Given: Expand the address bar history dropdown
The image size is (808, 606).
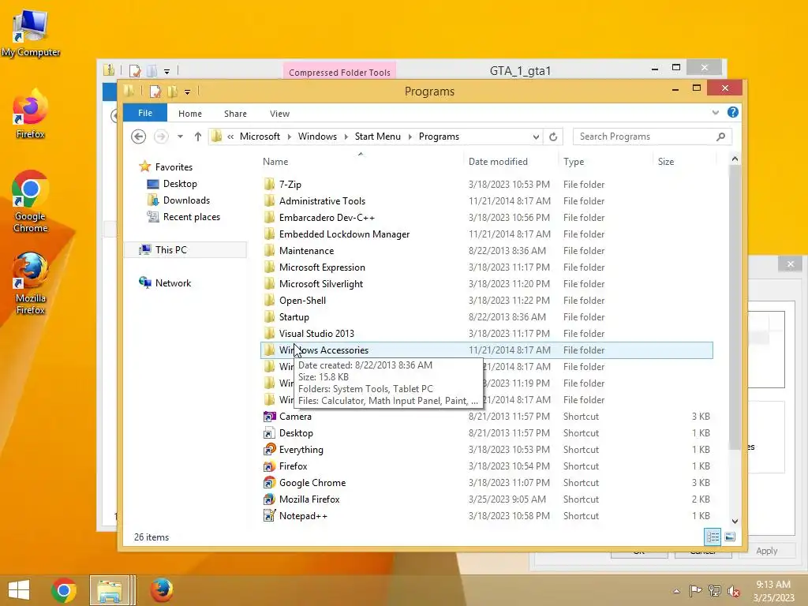Looking at the screenshot, I should [536, 137].
